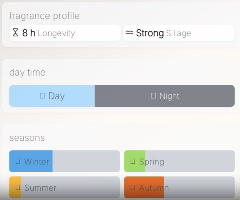Click the hourglass longevity icon
Image resolution: width=240 pixels, height=200 pixels.
15,33
